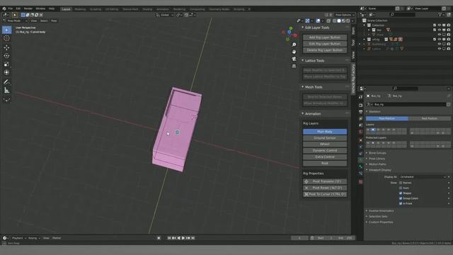453x255 pixels.
Task: Click the Blender logo icon
Action: pyautogui.click(x=4, y=8)
